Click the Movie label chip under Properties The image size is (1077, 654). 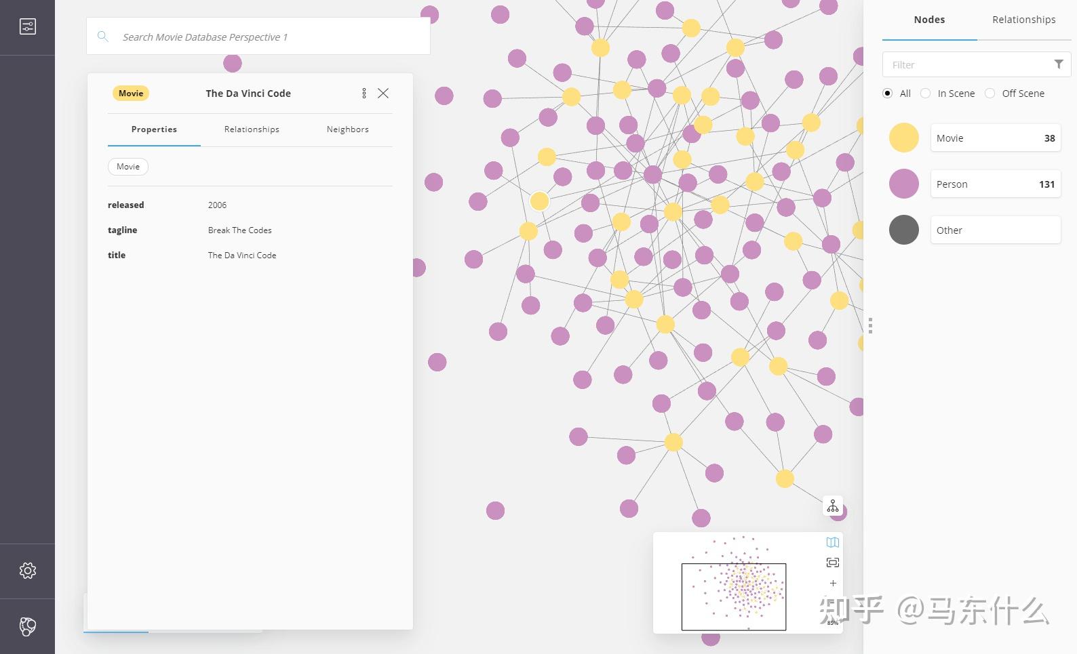pos(128,167)
